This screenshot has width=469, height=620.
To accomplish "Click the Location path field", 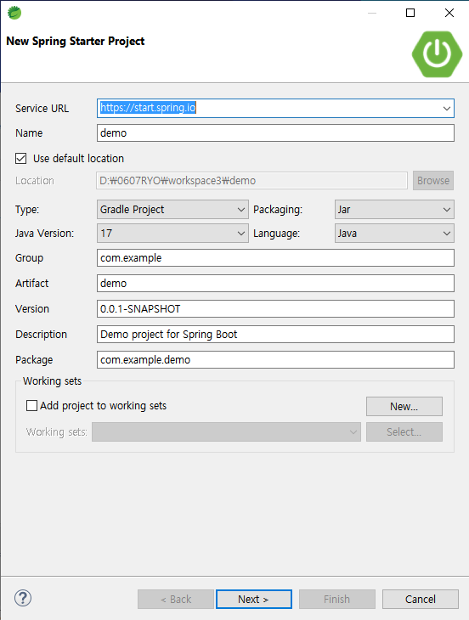I will pyautogui.click(x=252, y=181).
